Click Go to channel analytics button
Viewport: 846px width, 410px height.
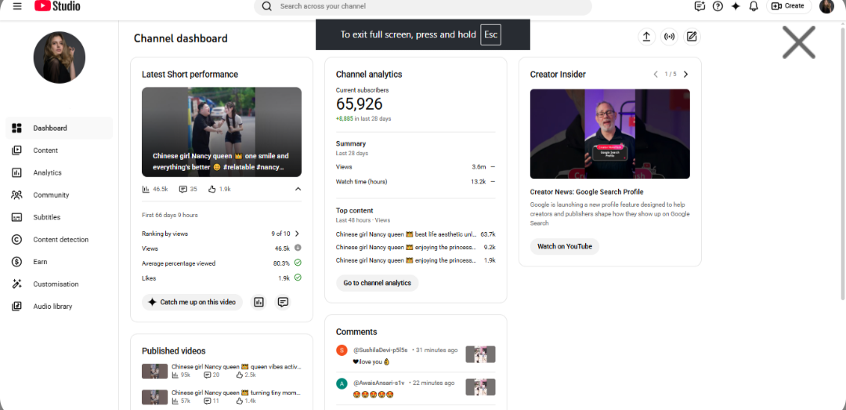[377, 283]
